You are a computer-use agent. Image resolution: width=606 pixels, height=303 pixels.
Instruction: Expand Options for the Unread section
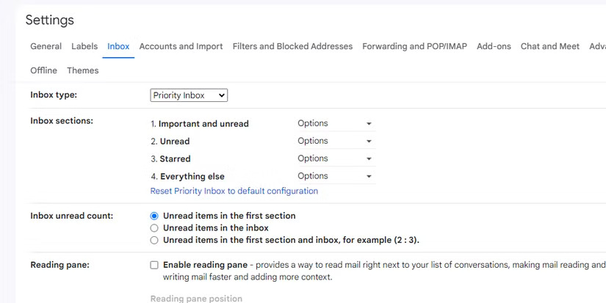point(335,142)
